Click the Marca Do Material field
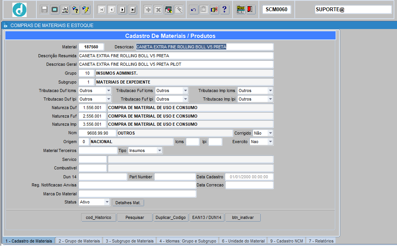The height and width of the screenshot is (246, 397). (137, 193)
